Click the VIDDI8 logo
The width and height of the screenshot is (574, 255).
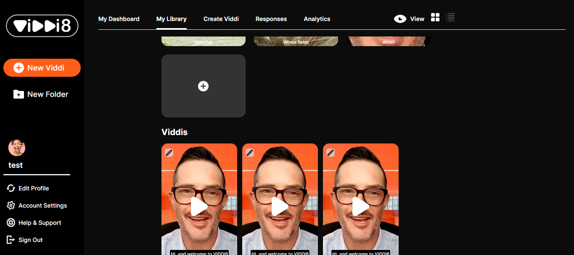point(42,26)
